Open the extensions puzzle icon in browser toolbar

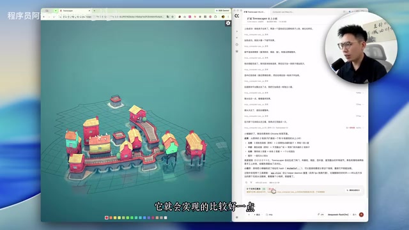(x=215, y=17)
